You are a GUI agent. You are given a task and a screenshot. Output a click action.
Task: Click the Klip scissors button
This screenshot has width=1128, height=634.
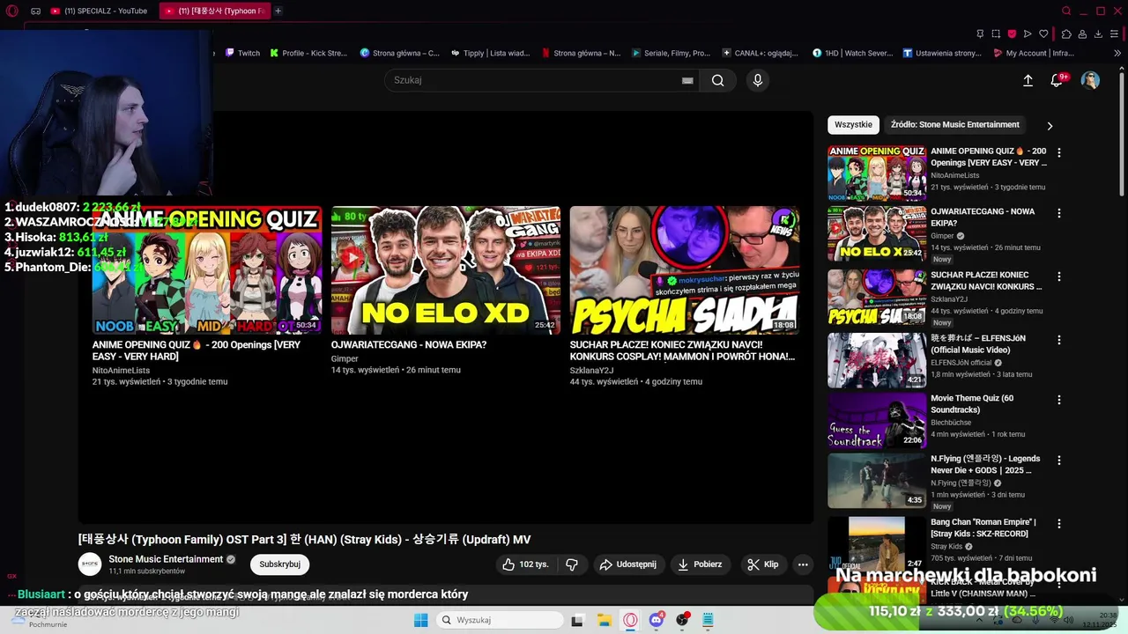click(762, 564)
